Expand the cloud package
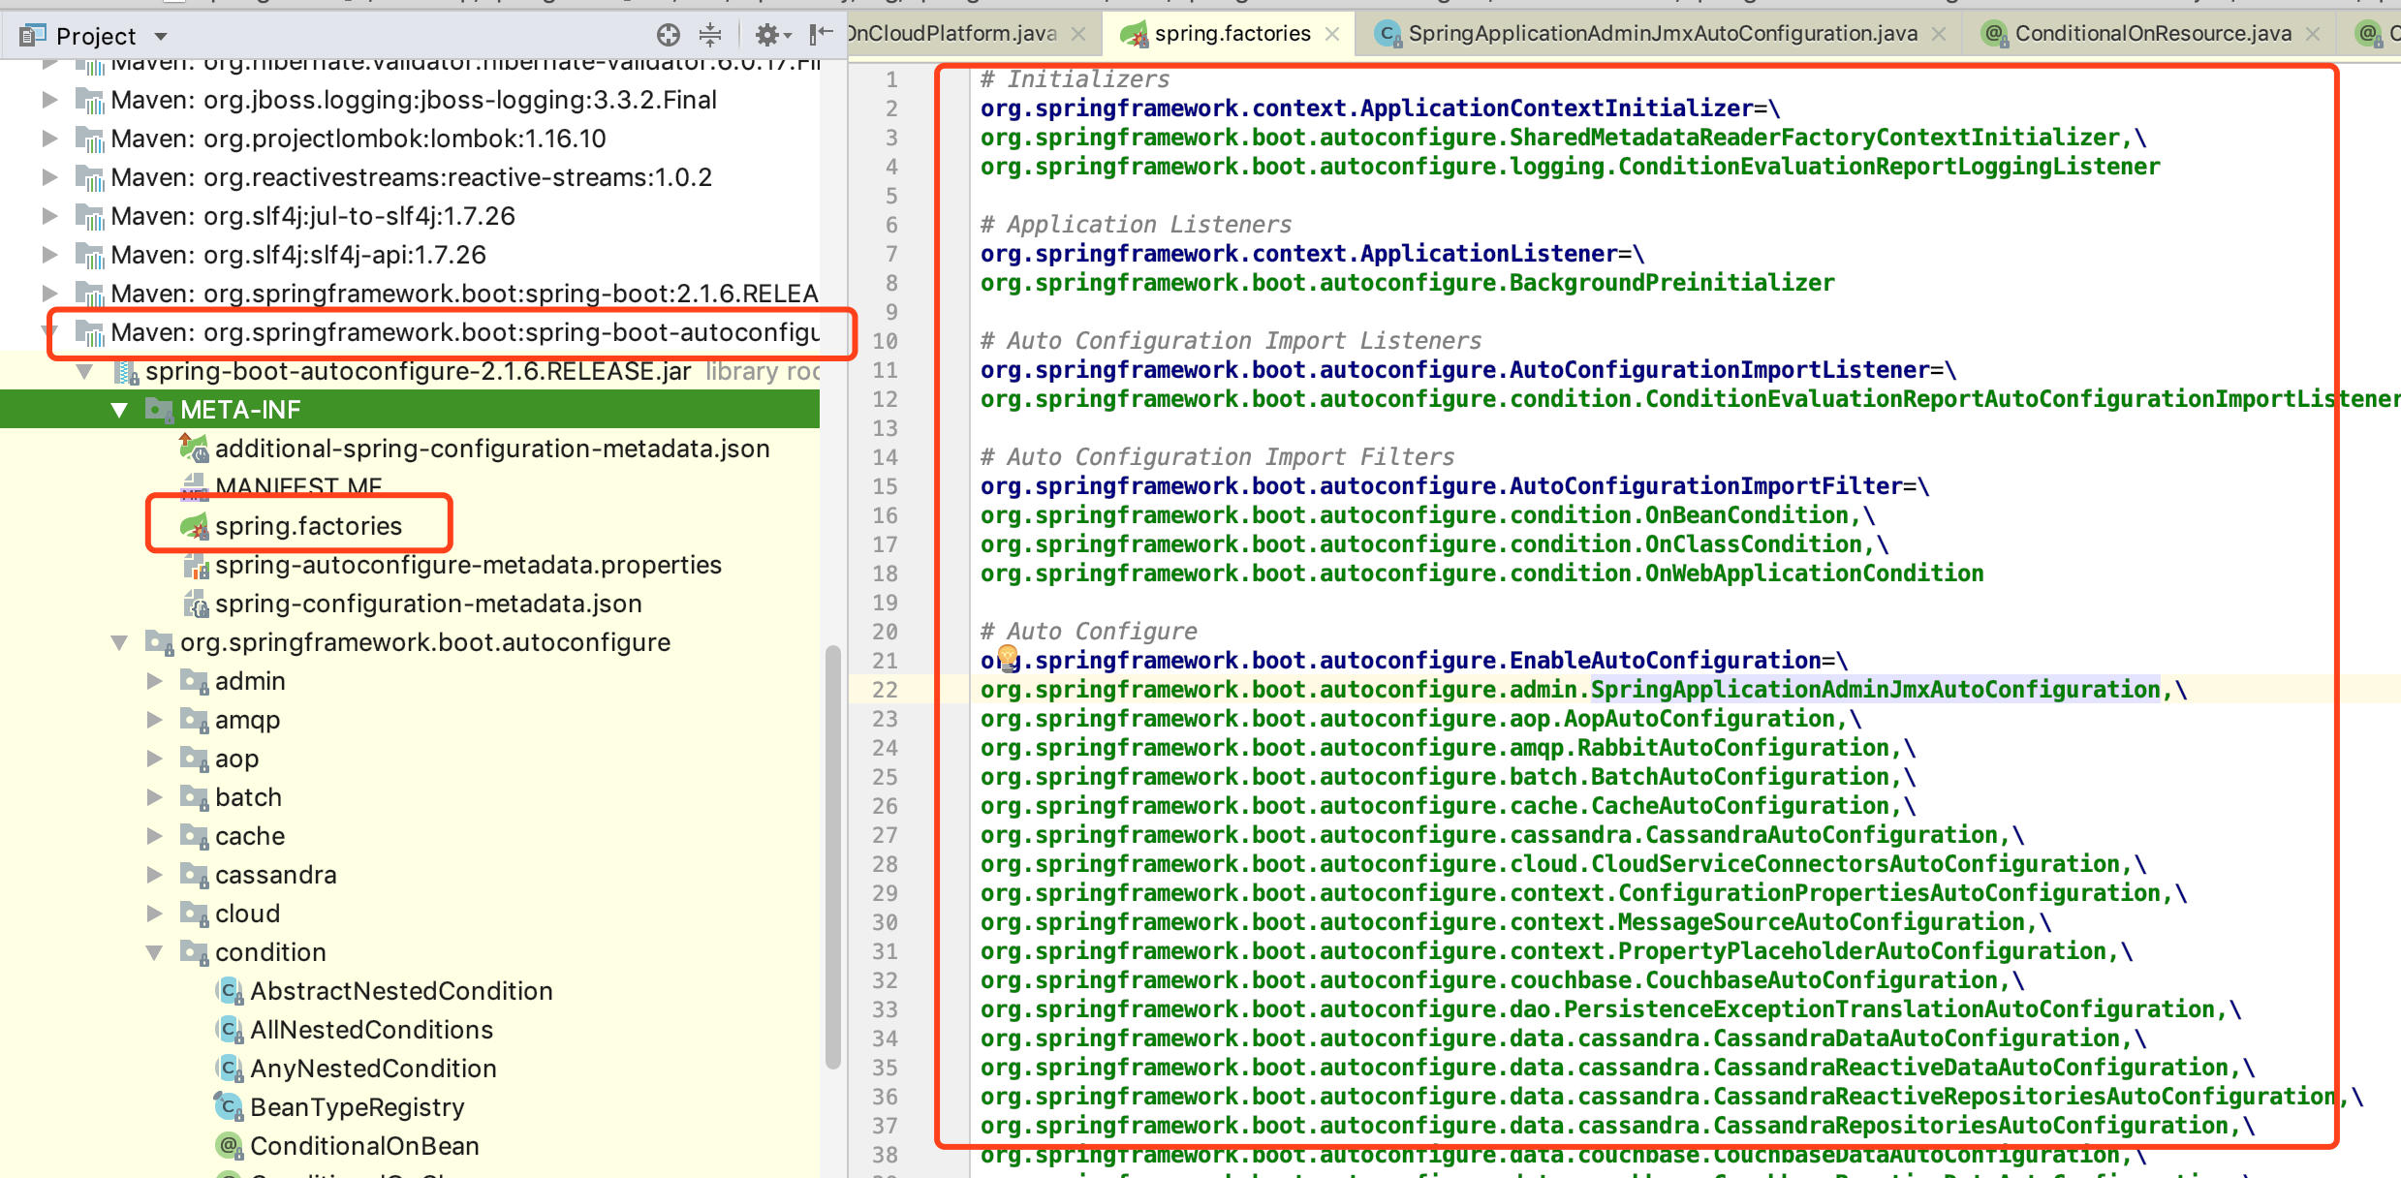The width and height of the screenshot is (2401, 1178). pyautogui.click(x=154, y=914)
